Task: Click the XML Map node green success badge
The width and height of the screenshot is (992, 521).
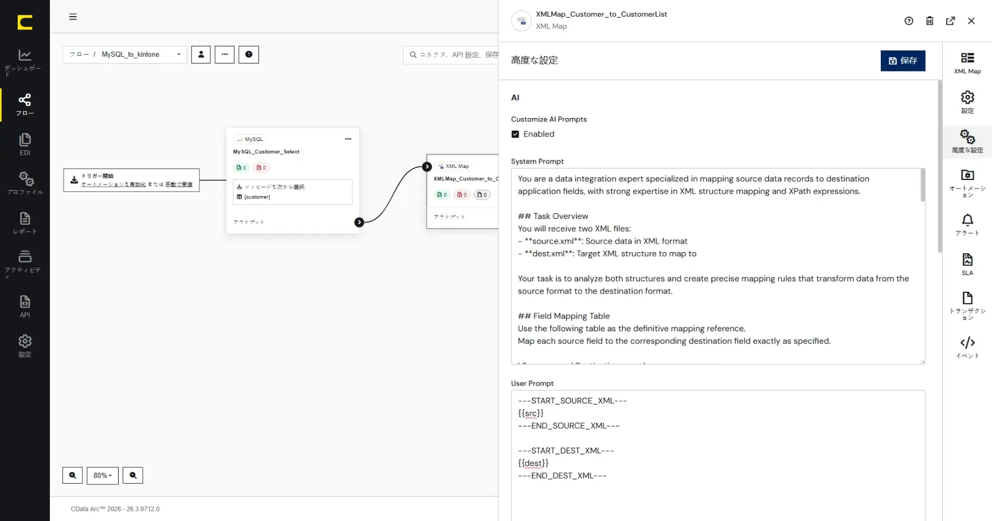Action: point(442,195)
